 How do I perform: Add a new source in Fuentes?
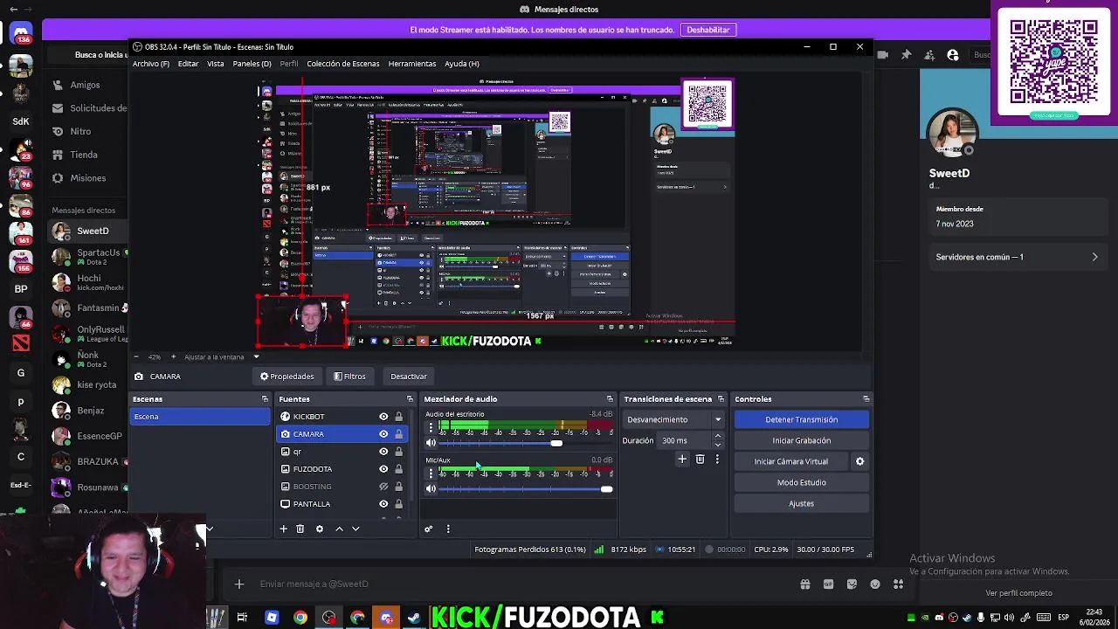(x=283, y=529)
